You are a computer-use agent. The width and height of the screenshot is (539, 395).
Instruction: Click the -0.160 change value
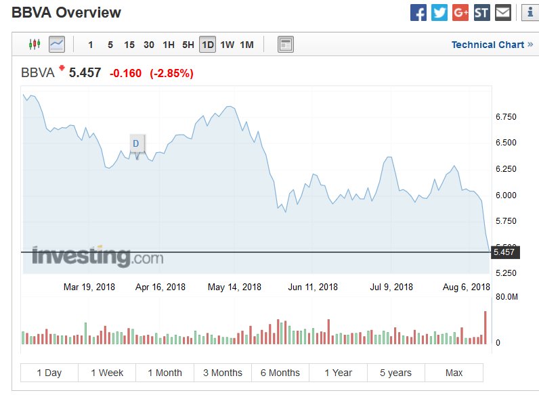coord(125,73)
